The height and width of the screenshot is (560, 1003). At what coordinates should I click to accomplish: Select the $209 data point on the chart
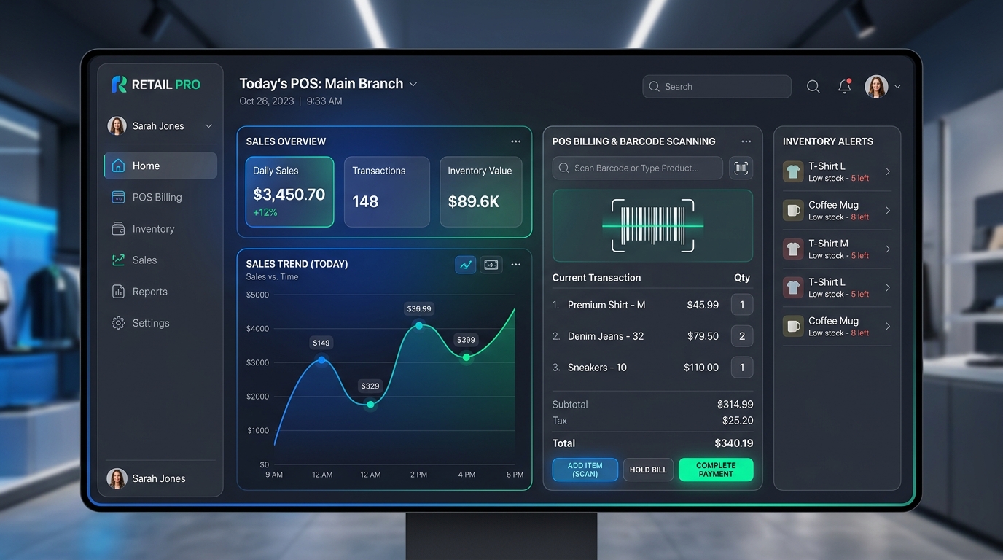coord(467,357)
